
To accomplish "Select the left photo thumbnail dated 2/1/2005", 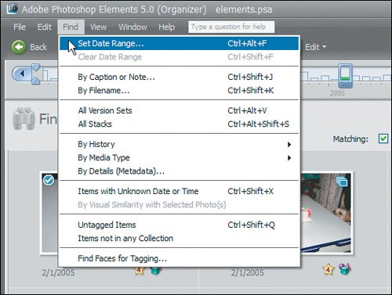I will pyautogui.click(x=49, y=213).
